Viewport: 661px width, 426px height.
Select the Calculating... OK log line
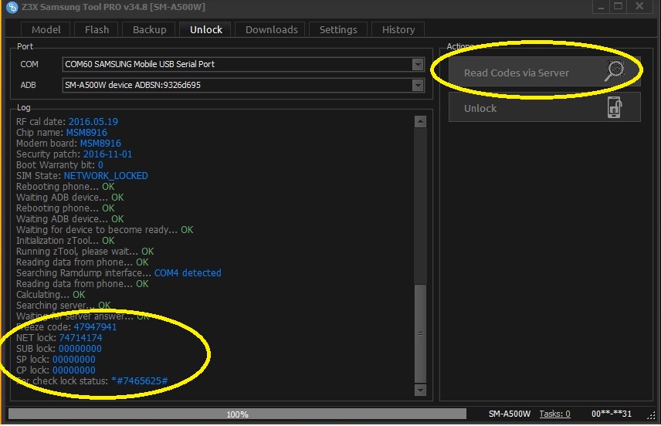[51, 294]
